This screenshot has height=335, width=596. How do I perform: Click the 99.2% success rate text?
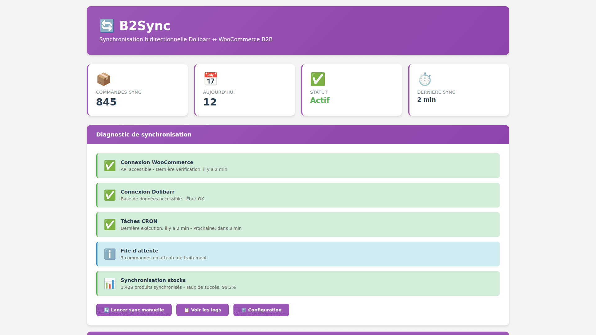[x=228, y=287]
